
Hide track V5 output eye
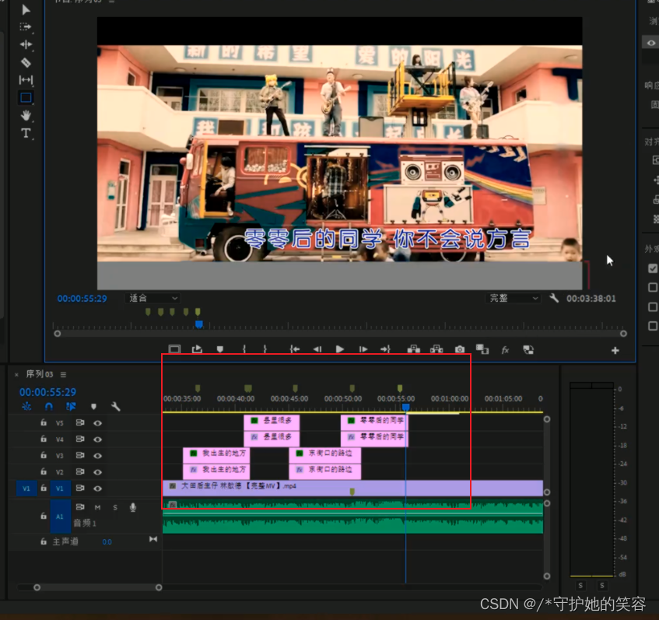(x=97, y=423)
